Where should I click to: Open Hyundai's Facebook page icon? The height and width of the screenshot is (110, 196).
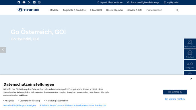[x=19, y=2]
